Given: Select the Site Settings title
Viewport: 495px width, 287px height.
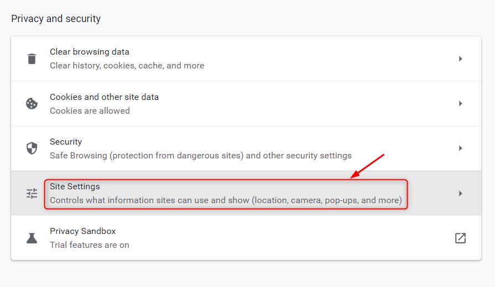Looking at the screenshot, I should [75, 187].
